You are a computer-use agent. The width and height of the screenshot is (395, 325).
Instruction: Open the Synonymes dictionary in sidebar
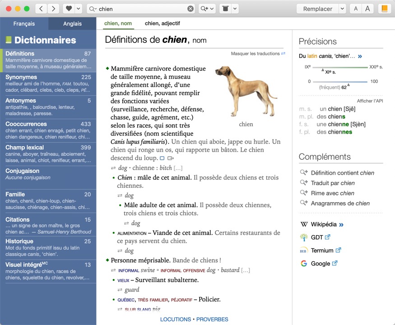48,84
